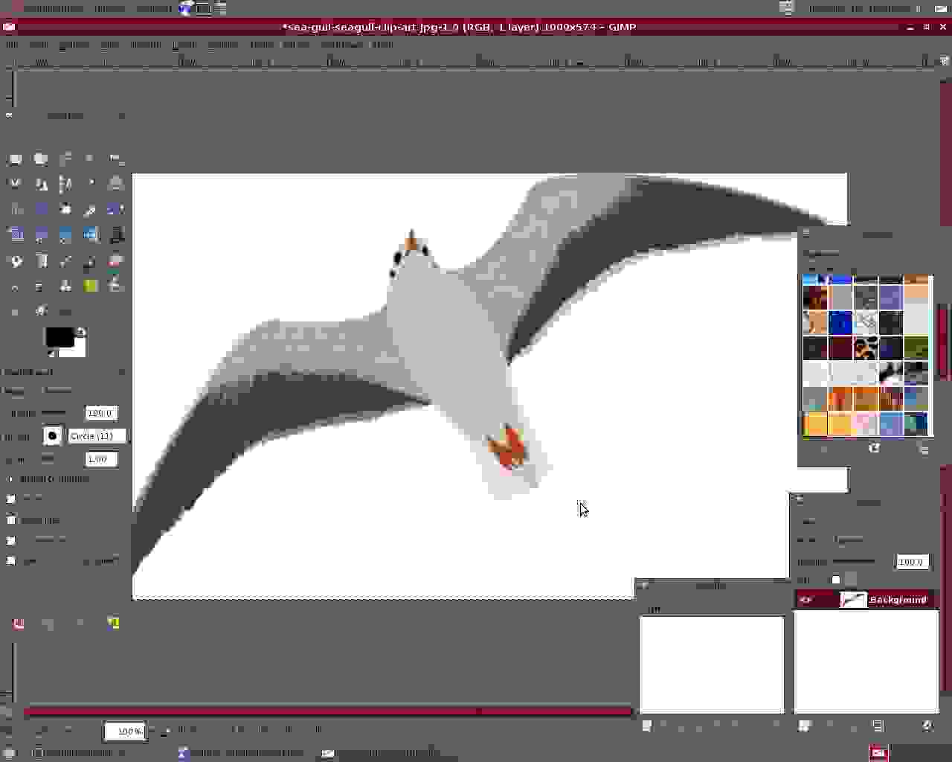Screen dimensions: 952x762
Task: Reset tool options to default values
Action: click(x=113, y=623)
